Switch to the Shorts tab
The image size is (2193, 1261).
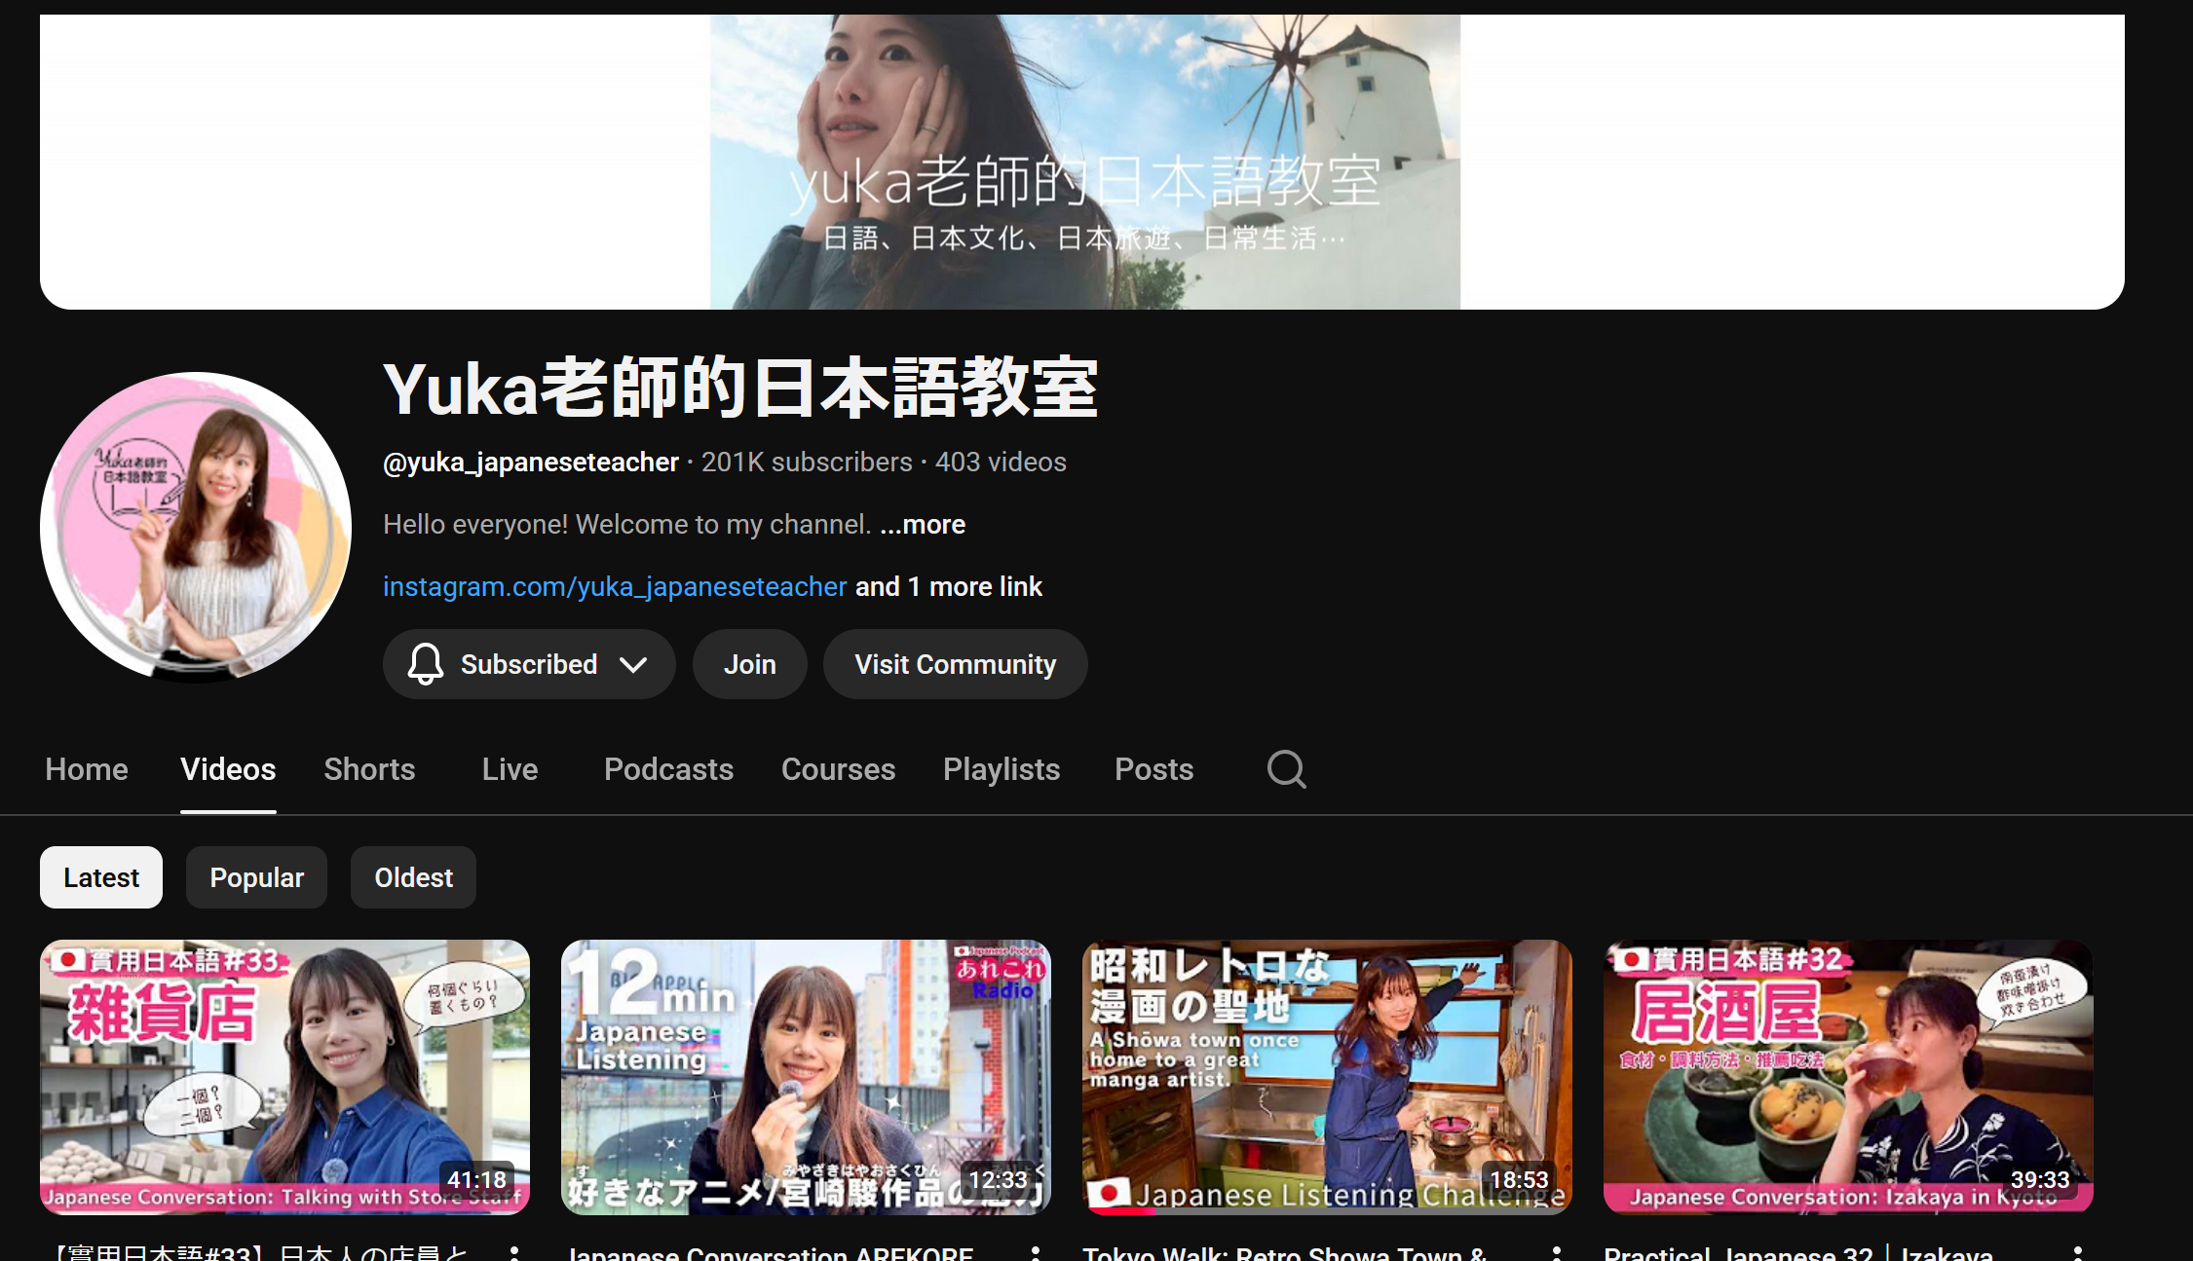pyautogui.click(x=369, y=769)
